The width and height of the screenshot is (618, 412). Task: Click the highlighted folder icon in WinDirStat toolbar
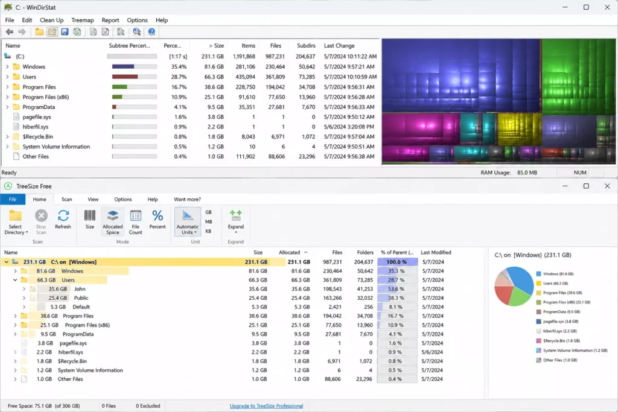coord(52,32)
